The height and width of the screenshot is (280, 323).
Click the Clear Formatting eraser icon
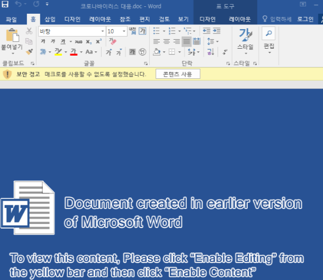(x=112, y=41)
